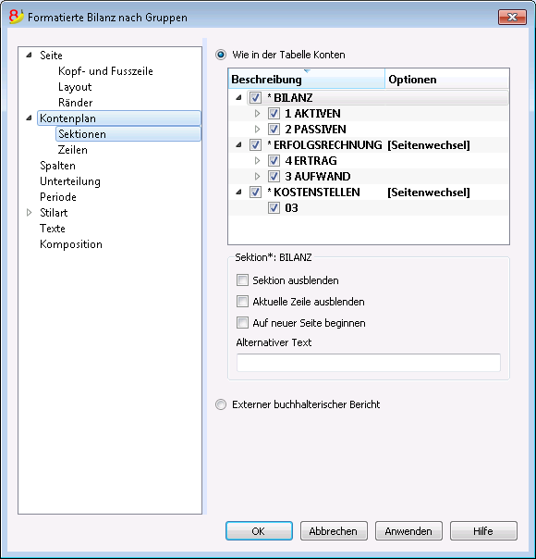Screen dimensions: 536x559
Task: Expand the 2 PASSIVEN group
Action: coord(257,129)
